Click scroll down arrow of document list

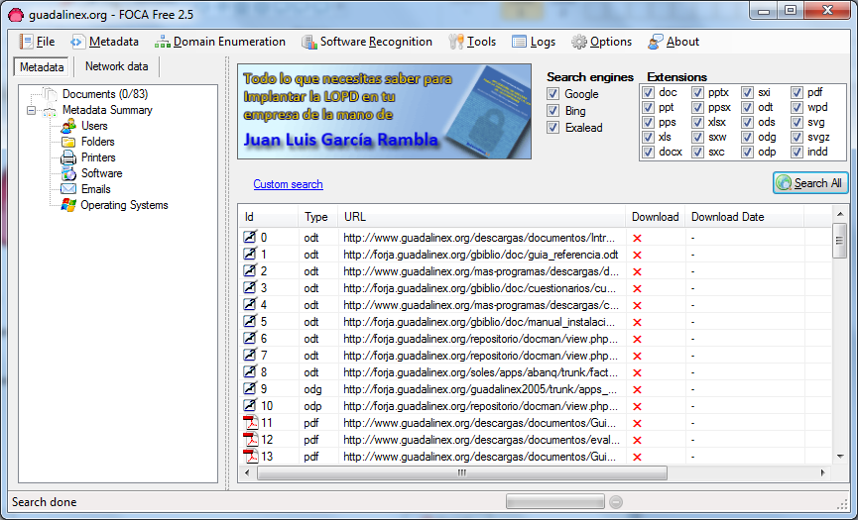840,457
